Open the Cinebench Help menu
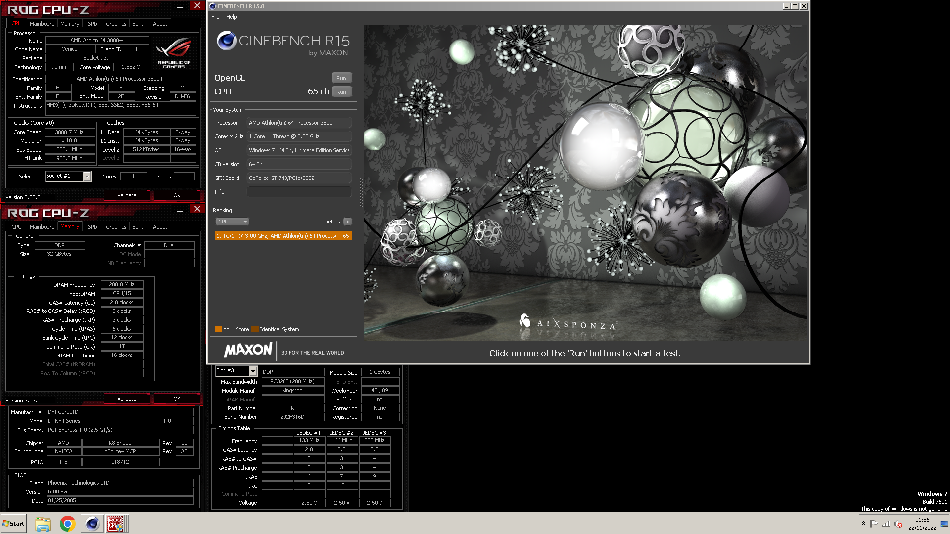 click(x=231, y=17)
